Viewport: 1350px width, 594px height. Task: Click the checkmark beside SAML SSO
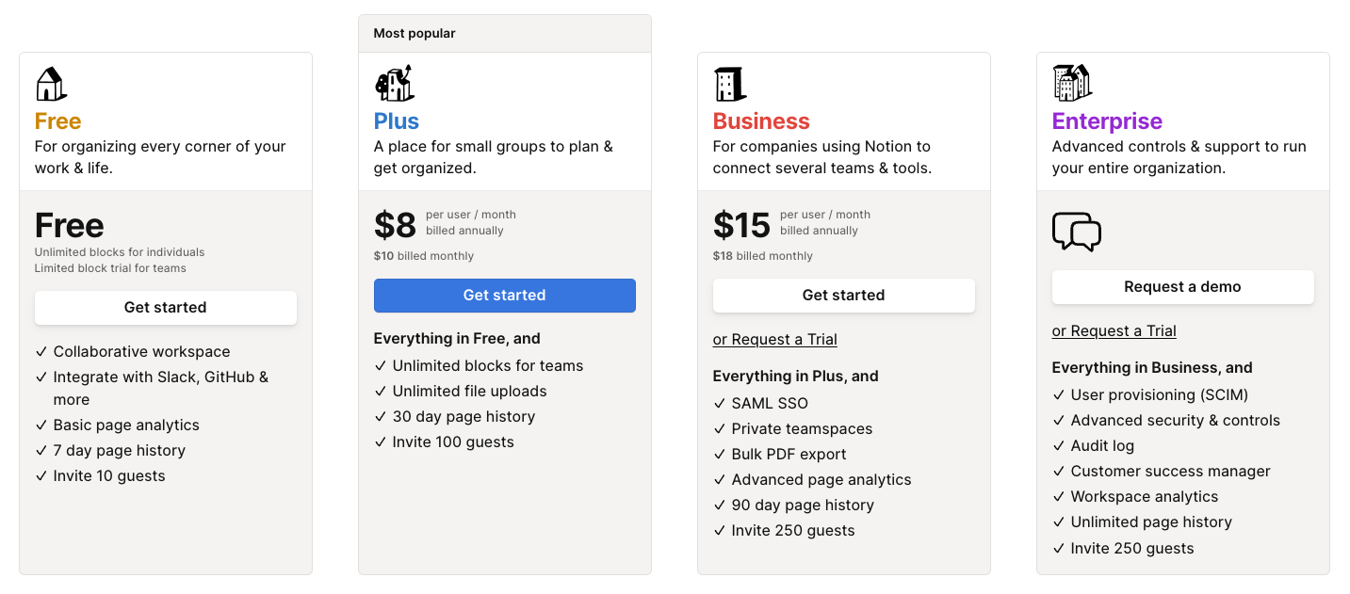coord(718,403)
